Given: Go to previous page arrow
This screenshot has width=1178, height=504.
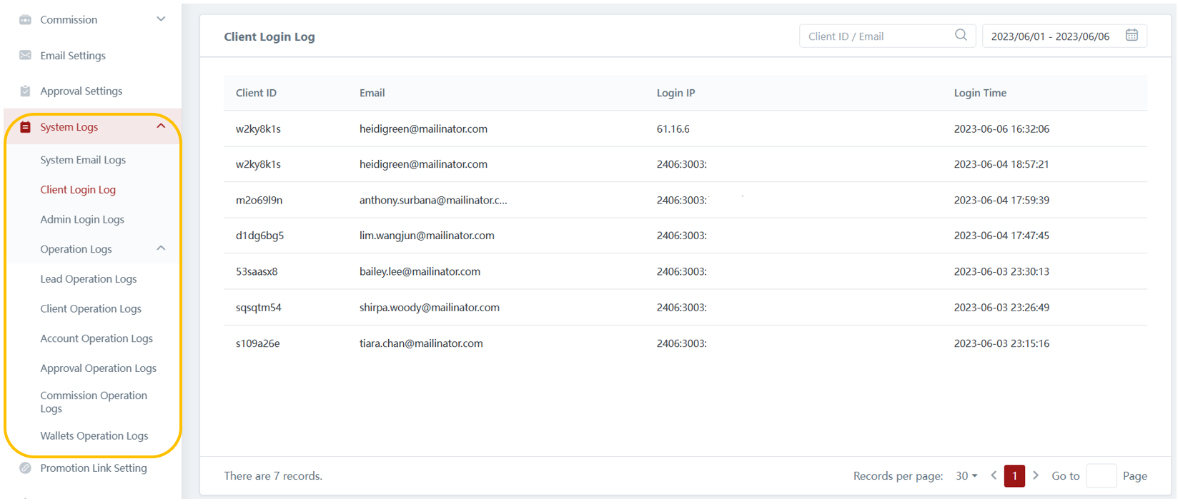Looking at the screenshot, I should click(x=994, y=475).
